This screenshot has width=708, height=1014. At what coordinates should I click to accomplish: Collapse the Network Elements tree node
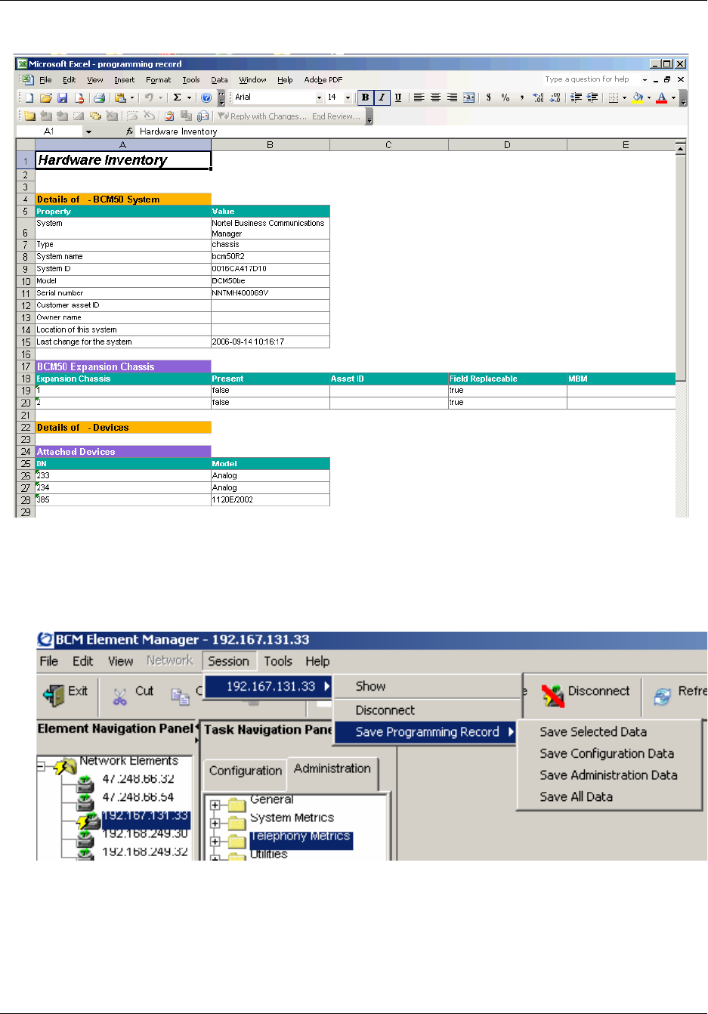(42, 766)
